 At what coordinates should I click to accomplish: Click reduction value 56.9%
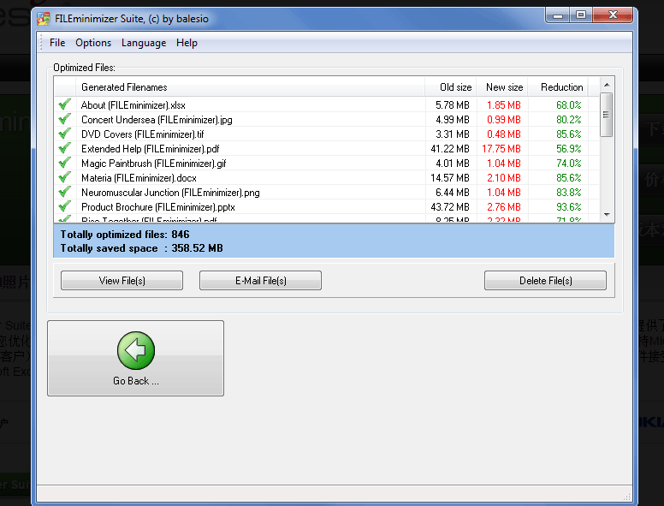[x=569, y=149]
